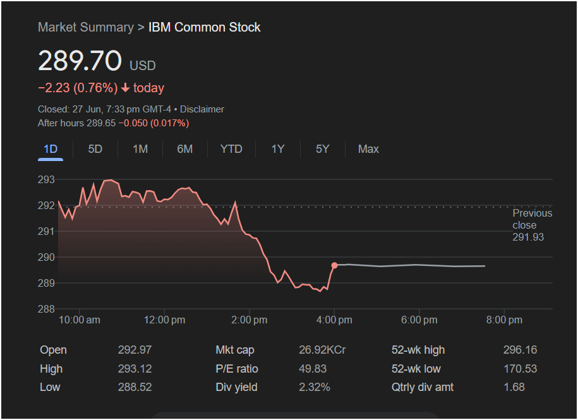Screen dimensions: 578x420
Task: Click the Qtrly div amt value 1.68
Action: point(514,387)
